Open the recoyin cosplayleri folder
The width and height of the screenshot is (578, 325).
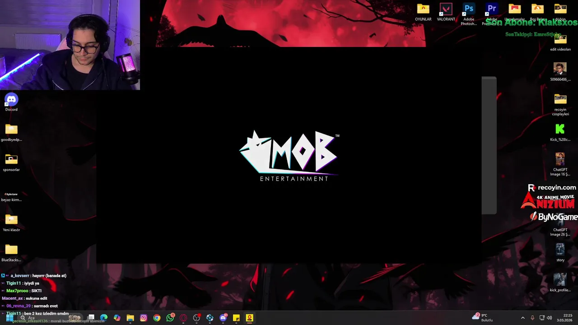point(560,104)
